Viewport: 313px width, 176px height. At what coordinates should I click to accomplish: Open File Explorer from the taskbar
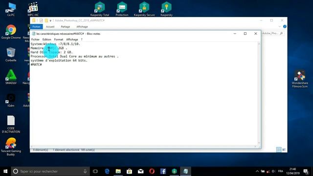pos(118,171)
